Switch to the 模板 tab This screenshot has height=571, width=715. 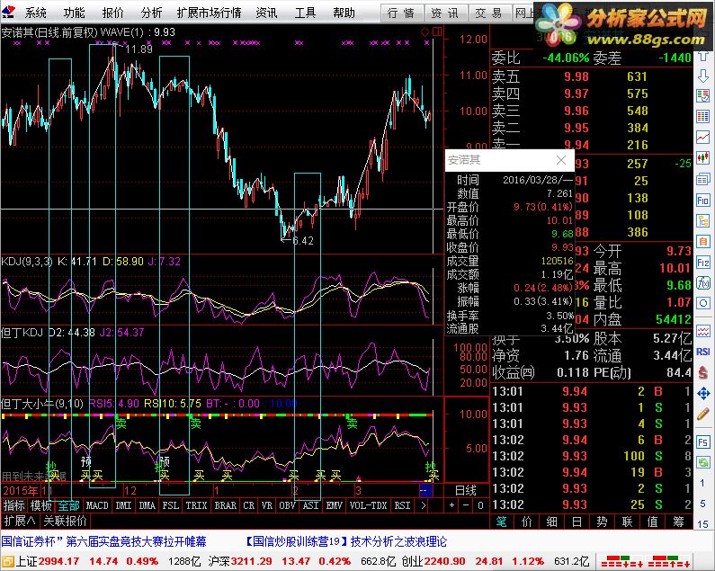(x=41, y=505)
